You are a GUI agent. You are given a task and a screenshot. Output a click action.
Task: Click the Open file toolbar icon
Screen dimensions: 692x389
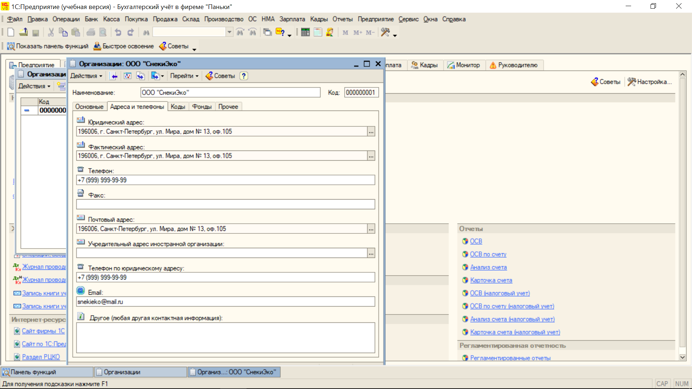click(x=23, y=32)
